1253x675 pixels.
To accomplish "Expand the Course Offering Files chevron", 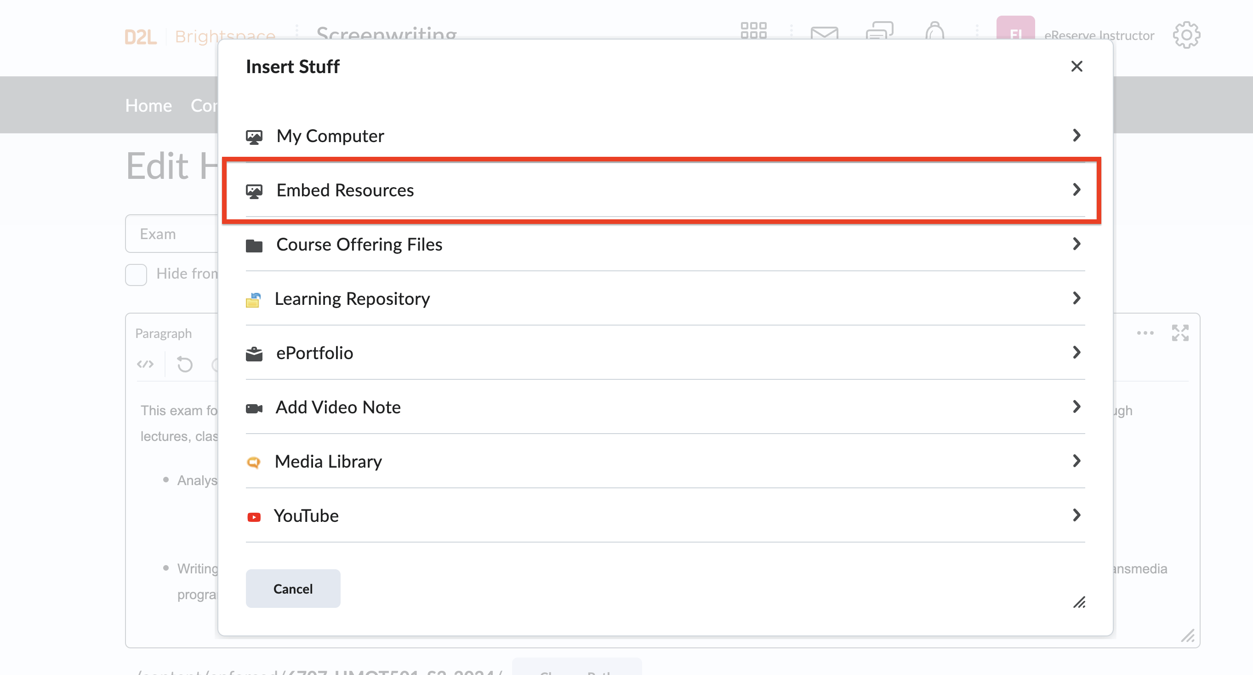I will [1077, 244].
